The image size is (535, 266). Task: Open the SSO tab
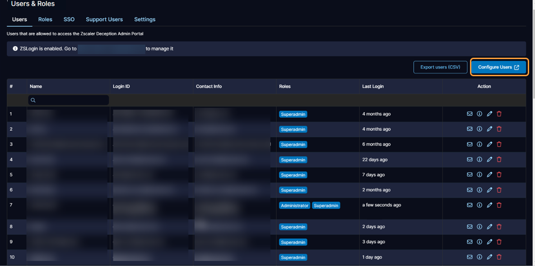tap(69, 19)
